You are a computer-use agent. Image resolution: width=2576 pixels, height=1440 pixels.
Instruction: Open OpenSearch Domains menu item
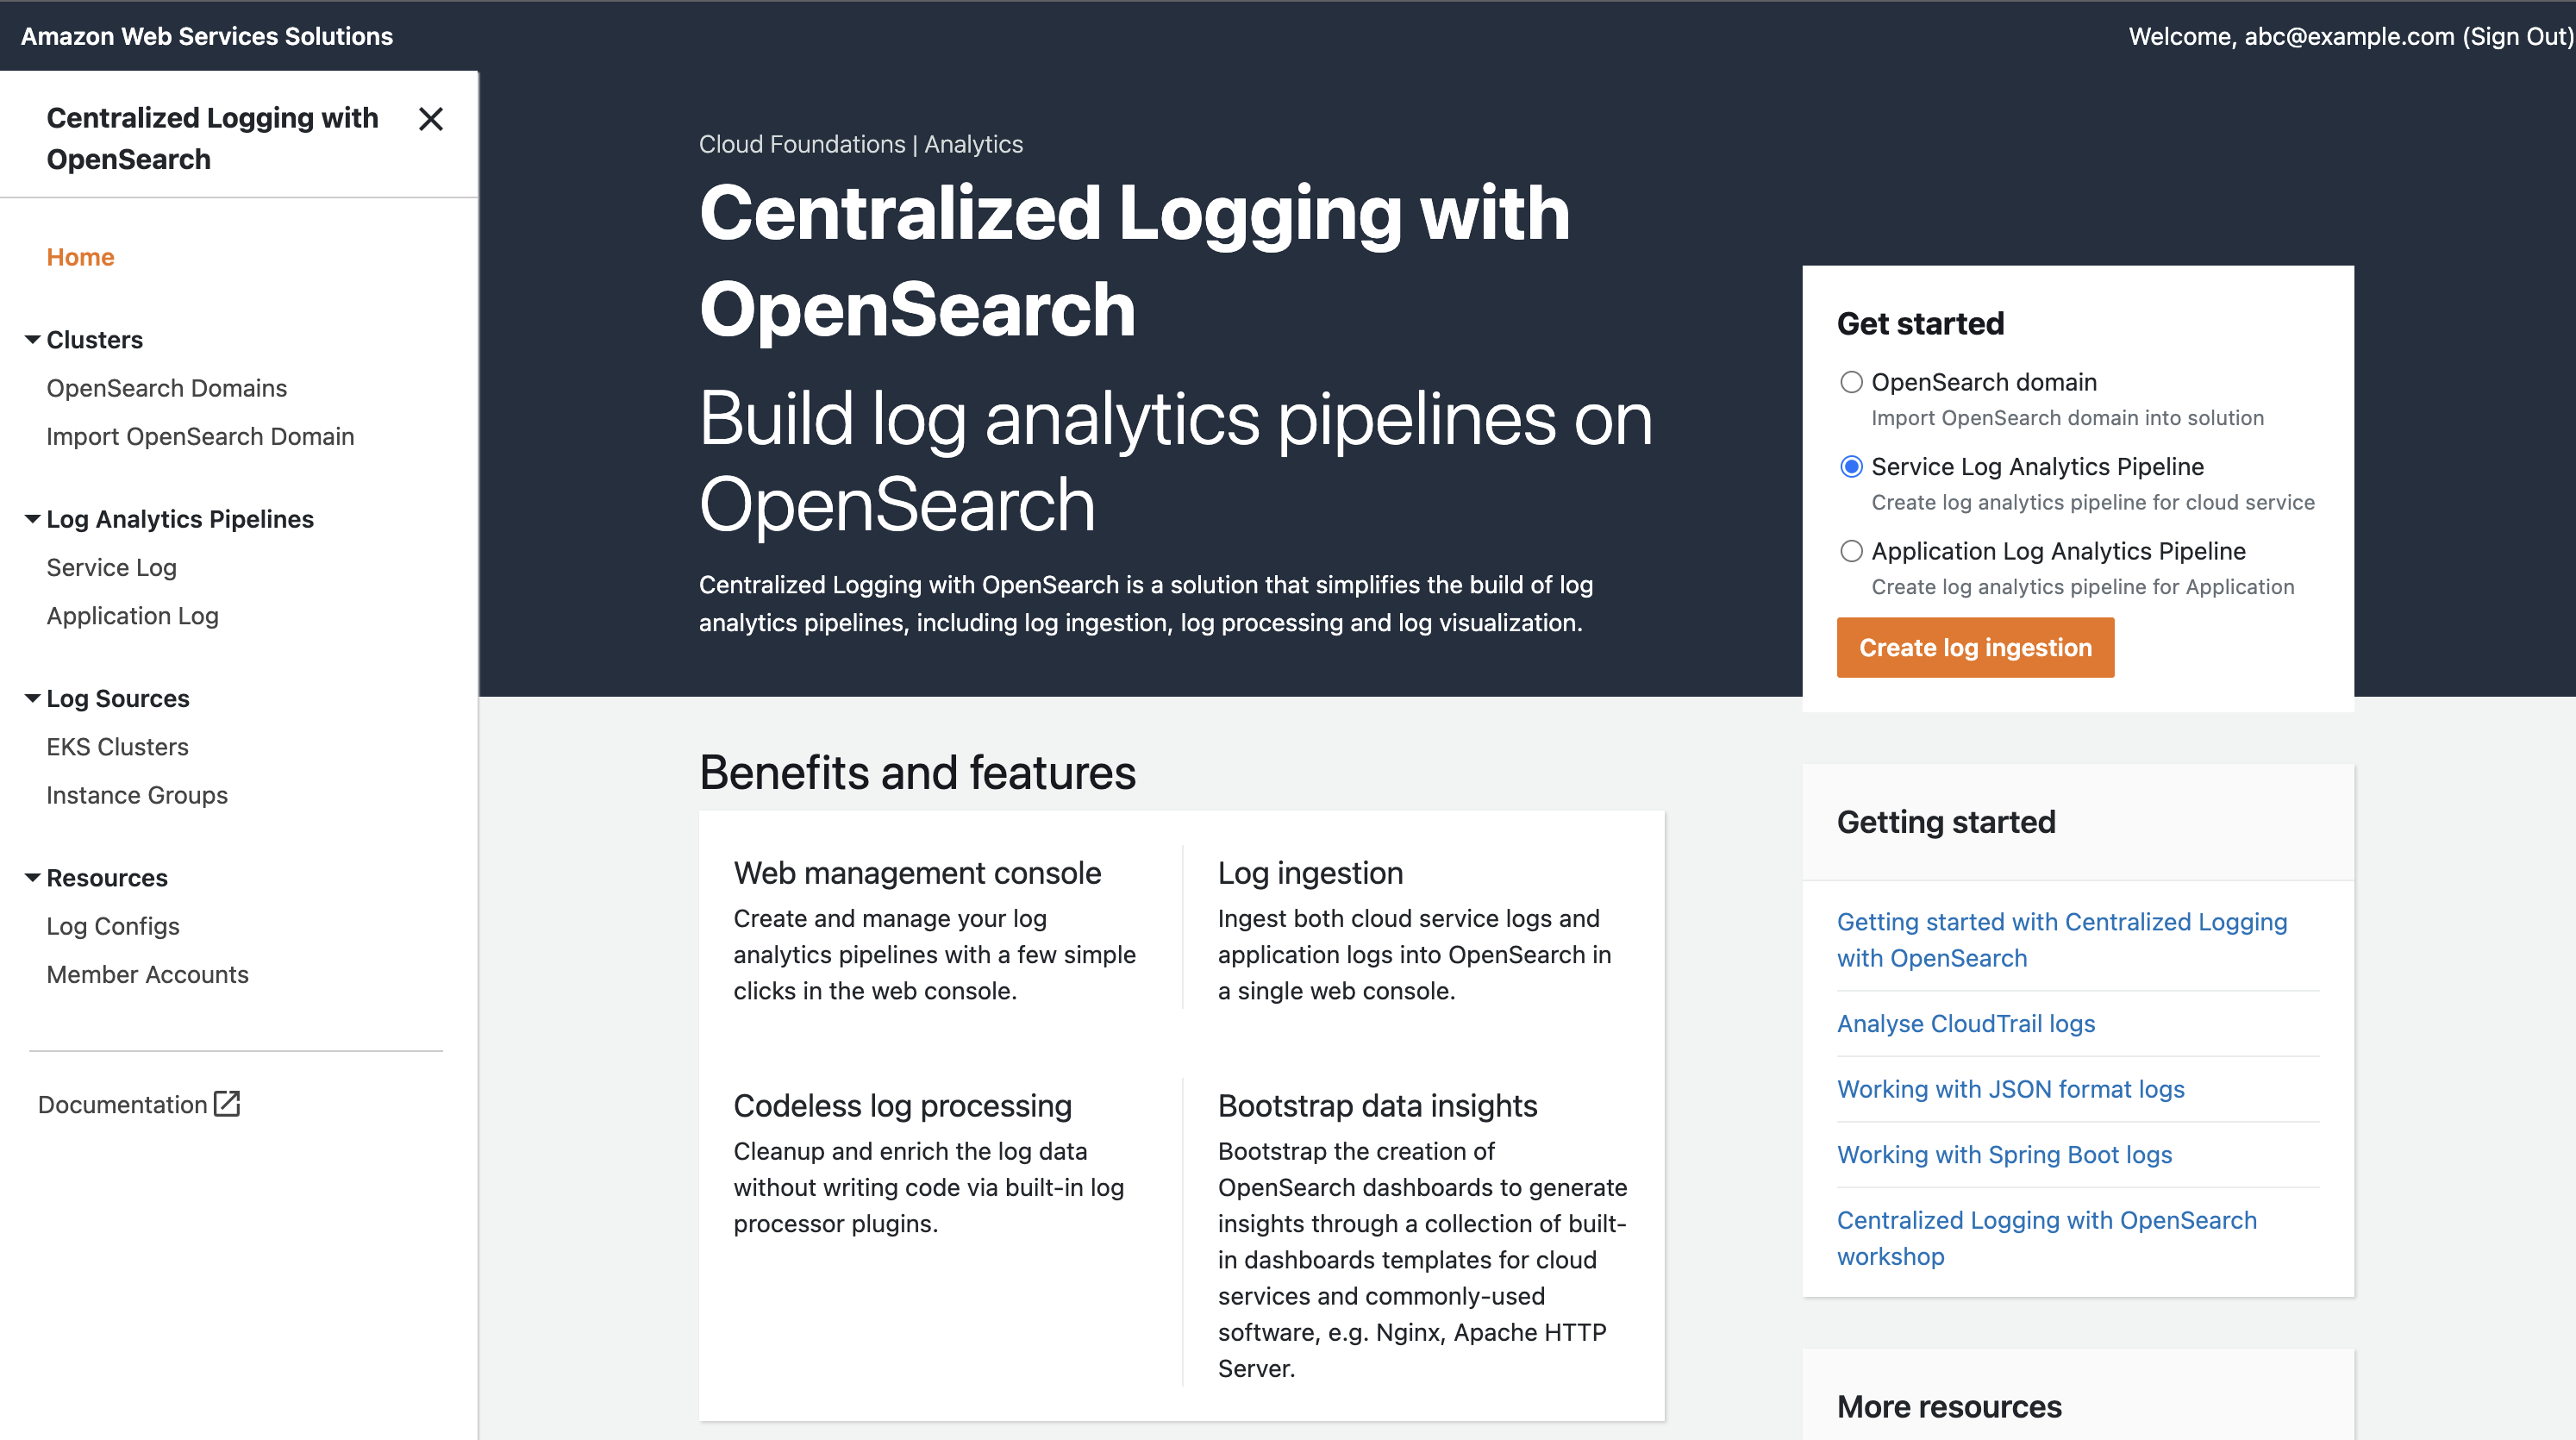point(166,388)
